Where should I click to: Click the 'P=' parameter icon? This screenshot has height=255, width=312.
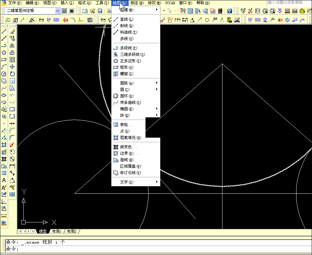pos(258,11)
